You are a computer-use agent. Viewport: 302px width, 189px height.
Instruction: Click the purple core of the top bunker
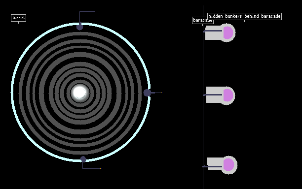tap(228, 32)
